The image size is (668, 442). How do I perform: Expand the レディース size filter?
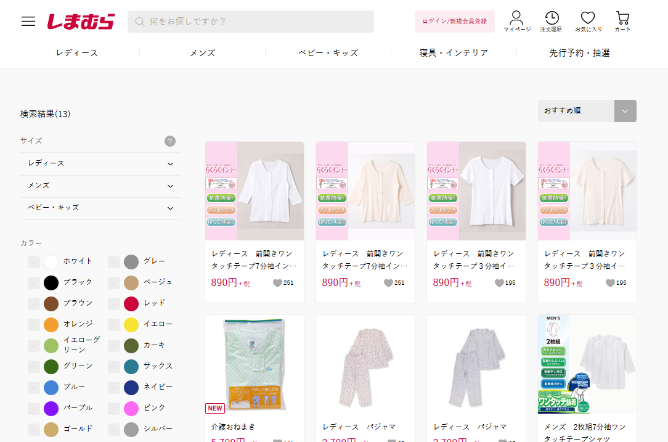pyautogui.click(x=100, y=163)
